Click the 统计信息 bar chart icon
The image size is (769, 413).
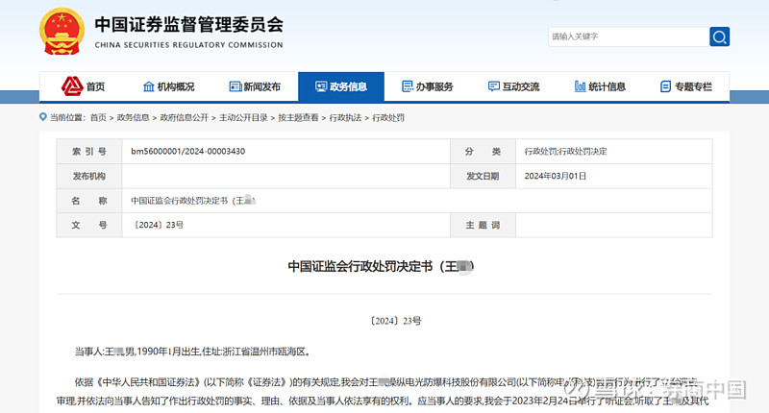pyautogui.click(x=580, y=86)
